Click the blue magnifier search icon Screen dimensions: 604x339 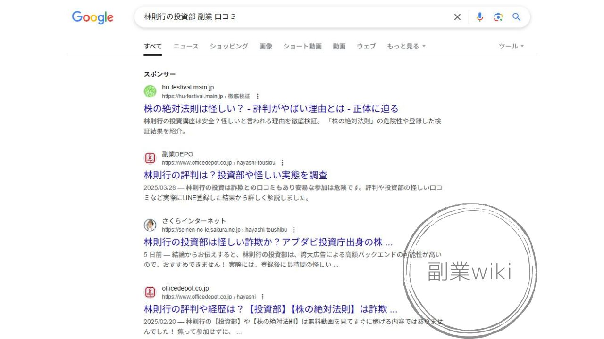pyautogui.click(x=517, y=17)
